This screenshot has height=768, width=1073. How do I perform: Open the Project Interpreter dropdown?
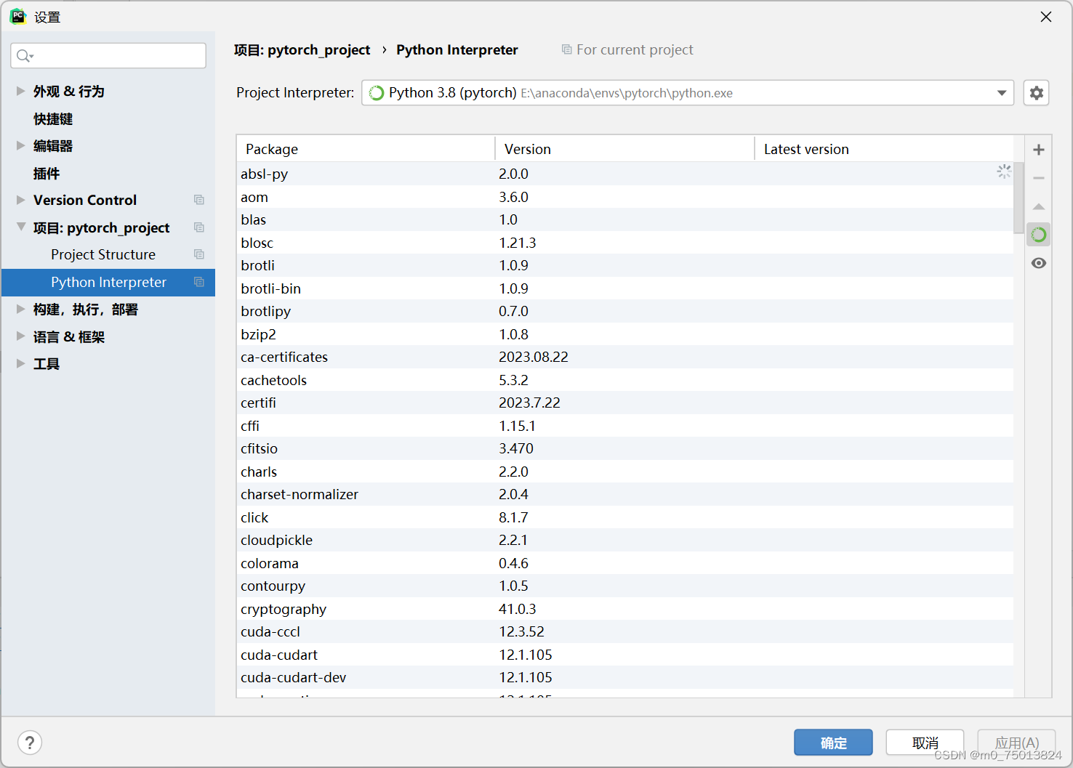[x=1001, y=92]
